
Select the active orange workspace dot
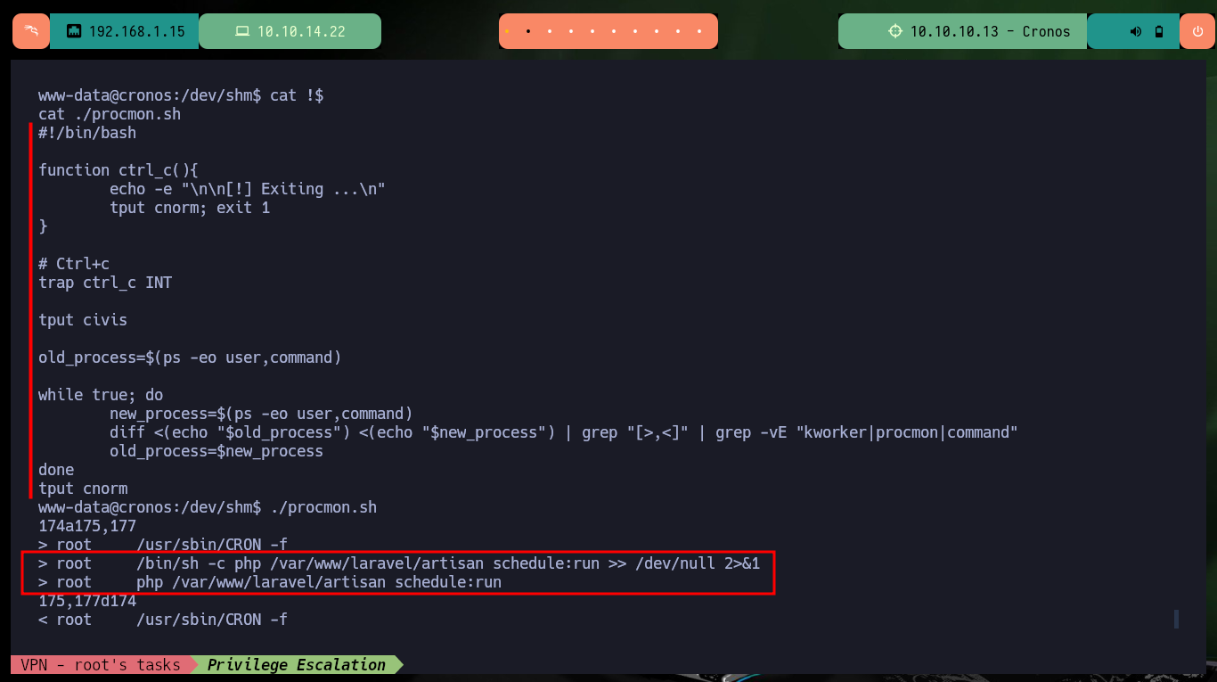point(507,31)
